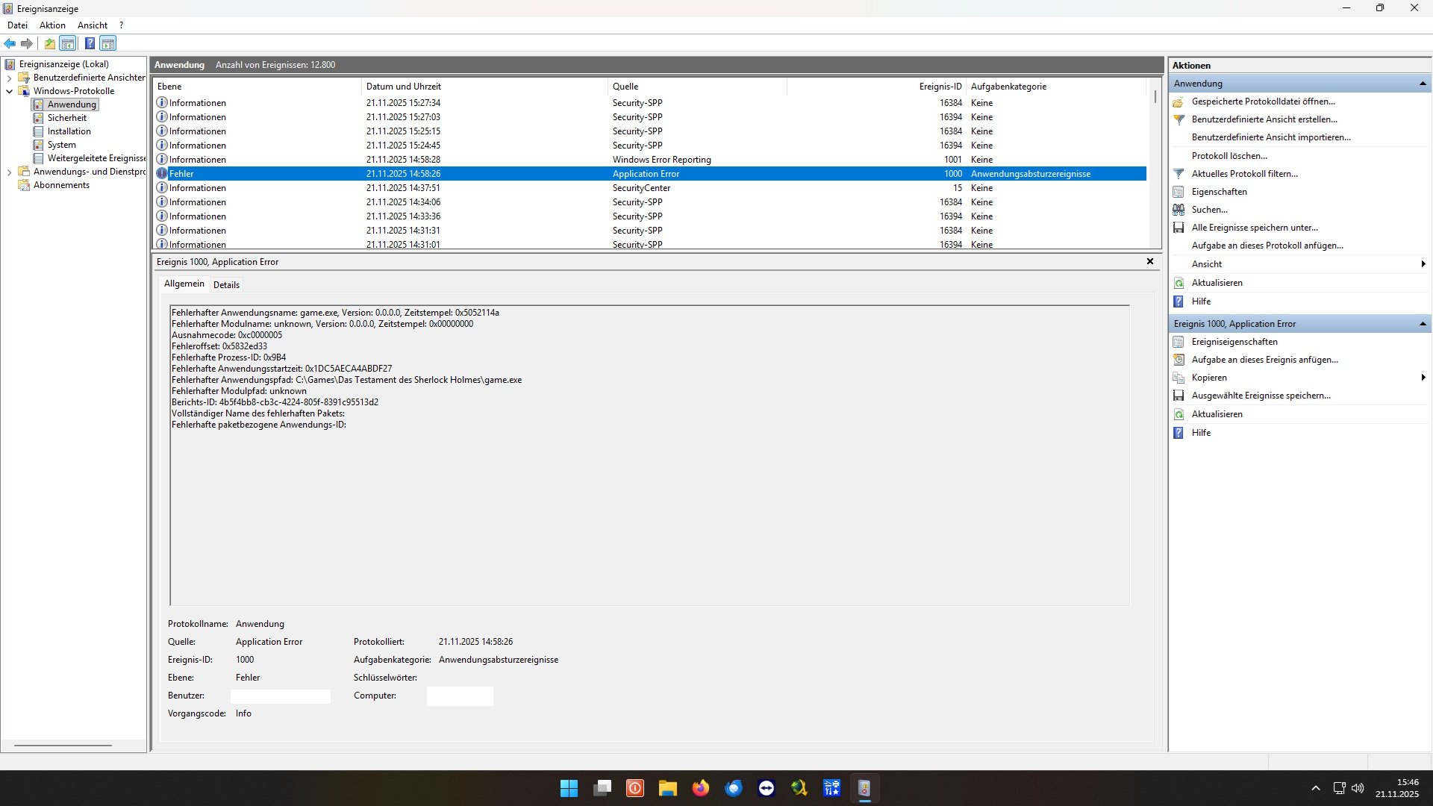Click Alle Ereignisse speichern unter...
The image size is (1433, 806).
click(x=1254, y=228)
